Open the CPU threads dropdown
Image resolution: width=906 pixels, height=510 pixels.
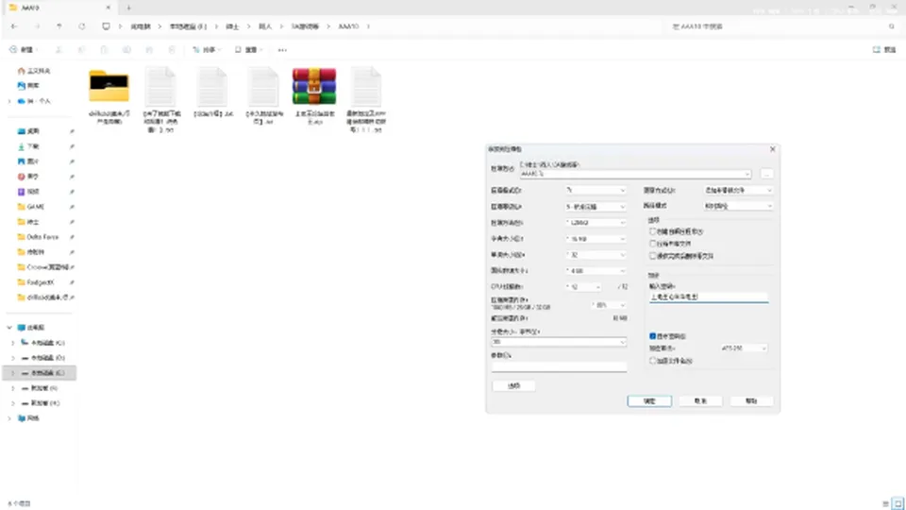pos(583,287)
